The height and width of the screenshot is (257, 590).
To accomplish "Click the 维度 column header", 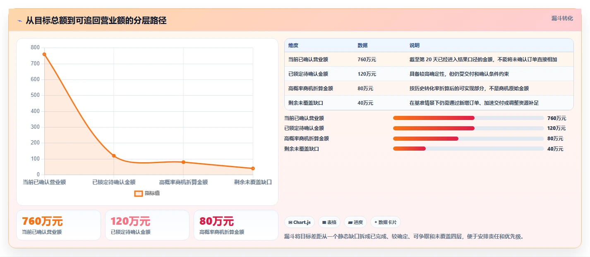I will click(293, 46).
